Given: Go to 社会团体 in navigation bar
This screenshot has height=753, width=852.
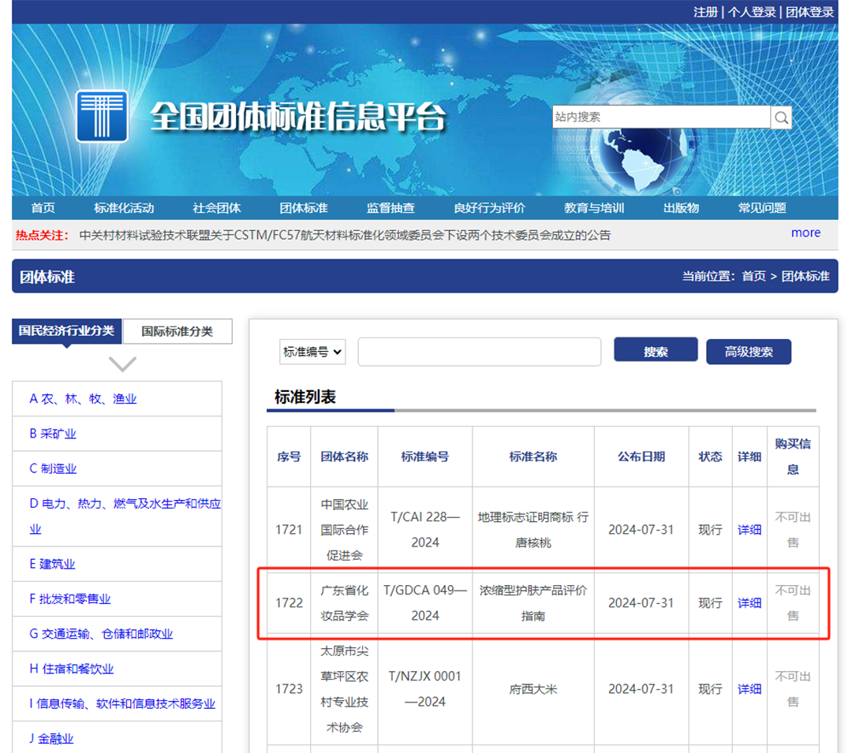Looking at the screenshot, I should point(217,208).
